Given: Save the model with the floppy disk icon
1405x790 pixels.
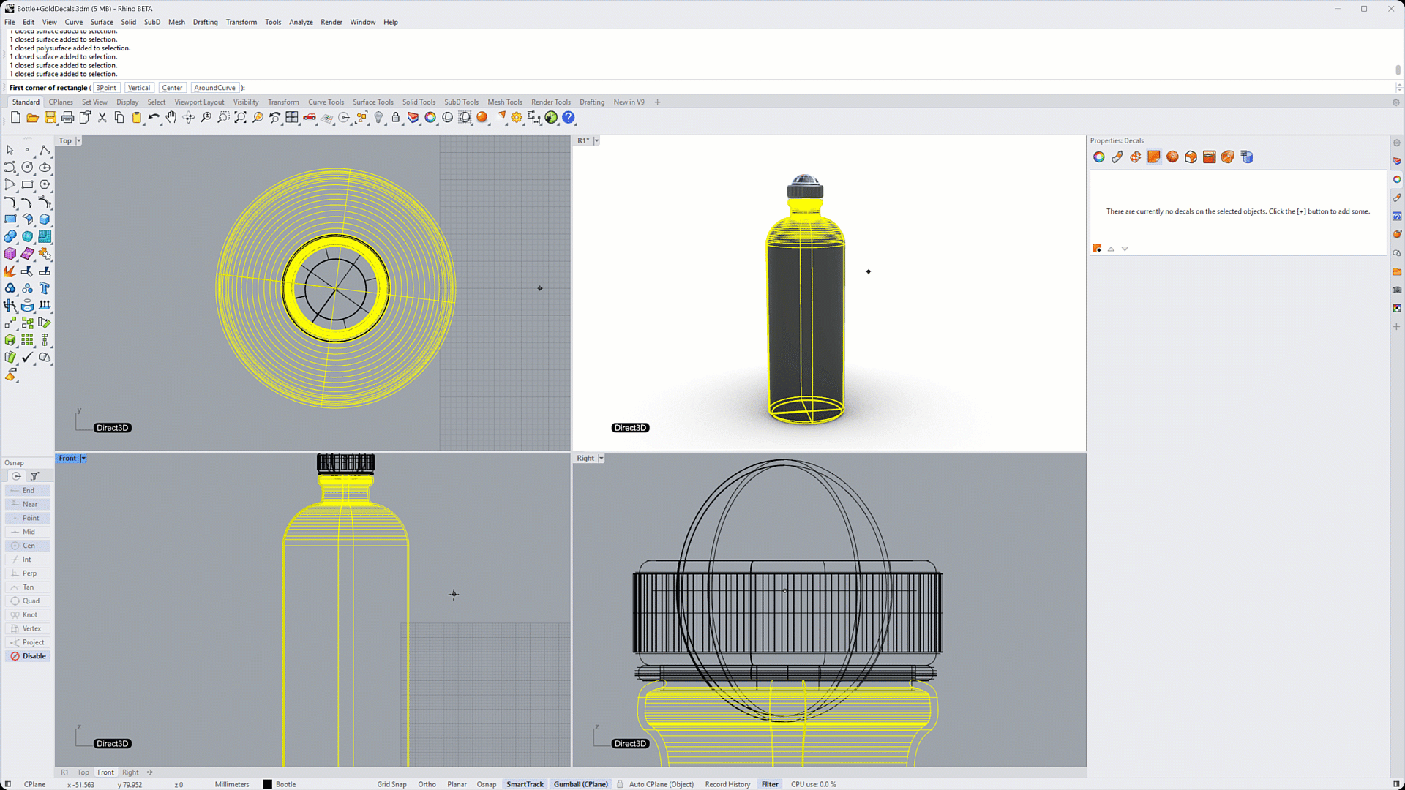Looking at the screenshot, I should point(50,118).
